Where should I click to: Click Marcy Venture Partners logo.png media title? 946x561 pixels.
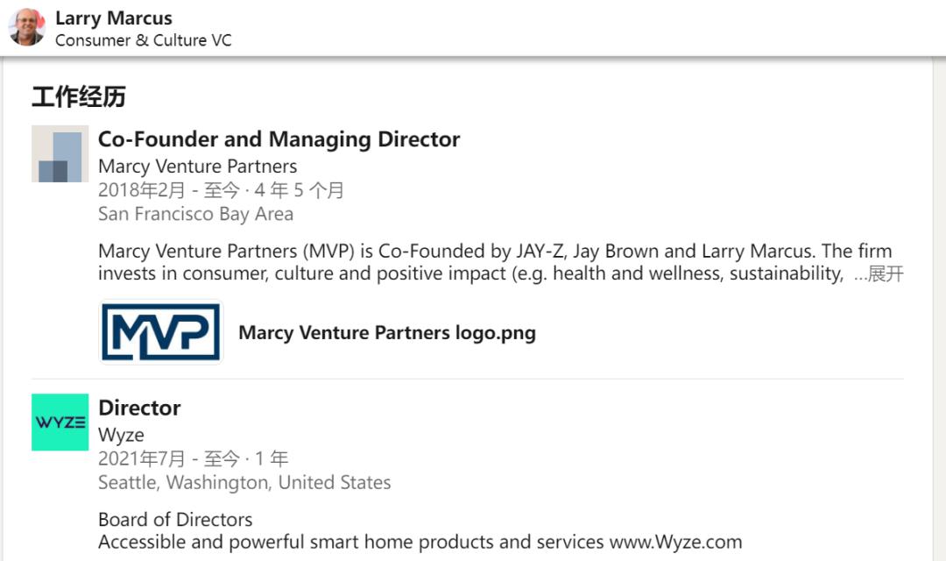(386, 333)
